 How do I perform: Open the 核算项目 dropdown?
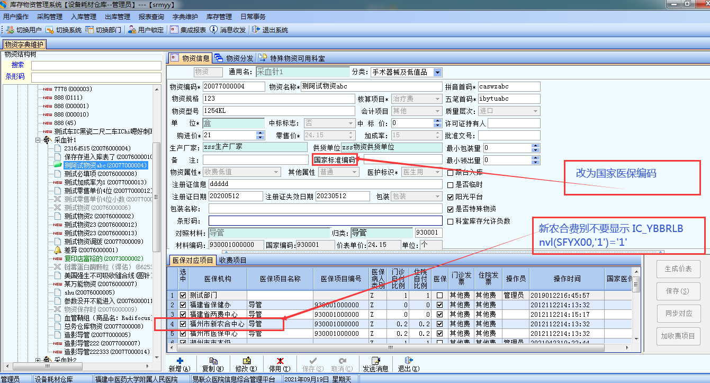(x=437, y=99)
